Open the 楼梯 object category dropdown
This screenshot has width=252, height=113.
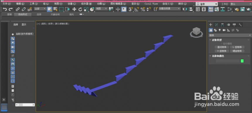click(x=230, y=35)
